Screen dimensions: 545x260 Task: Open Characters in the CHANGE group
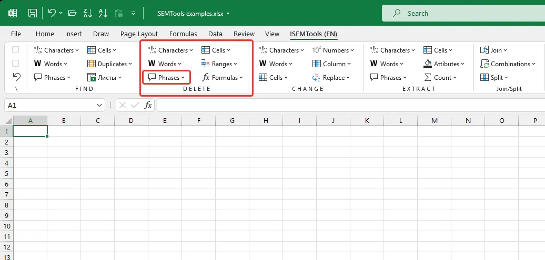click(x=281, y=50)
